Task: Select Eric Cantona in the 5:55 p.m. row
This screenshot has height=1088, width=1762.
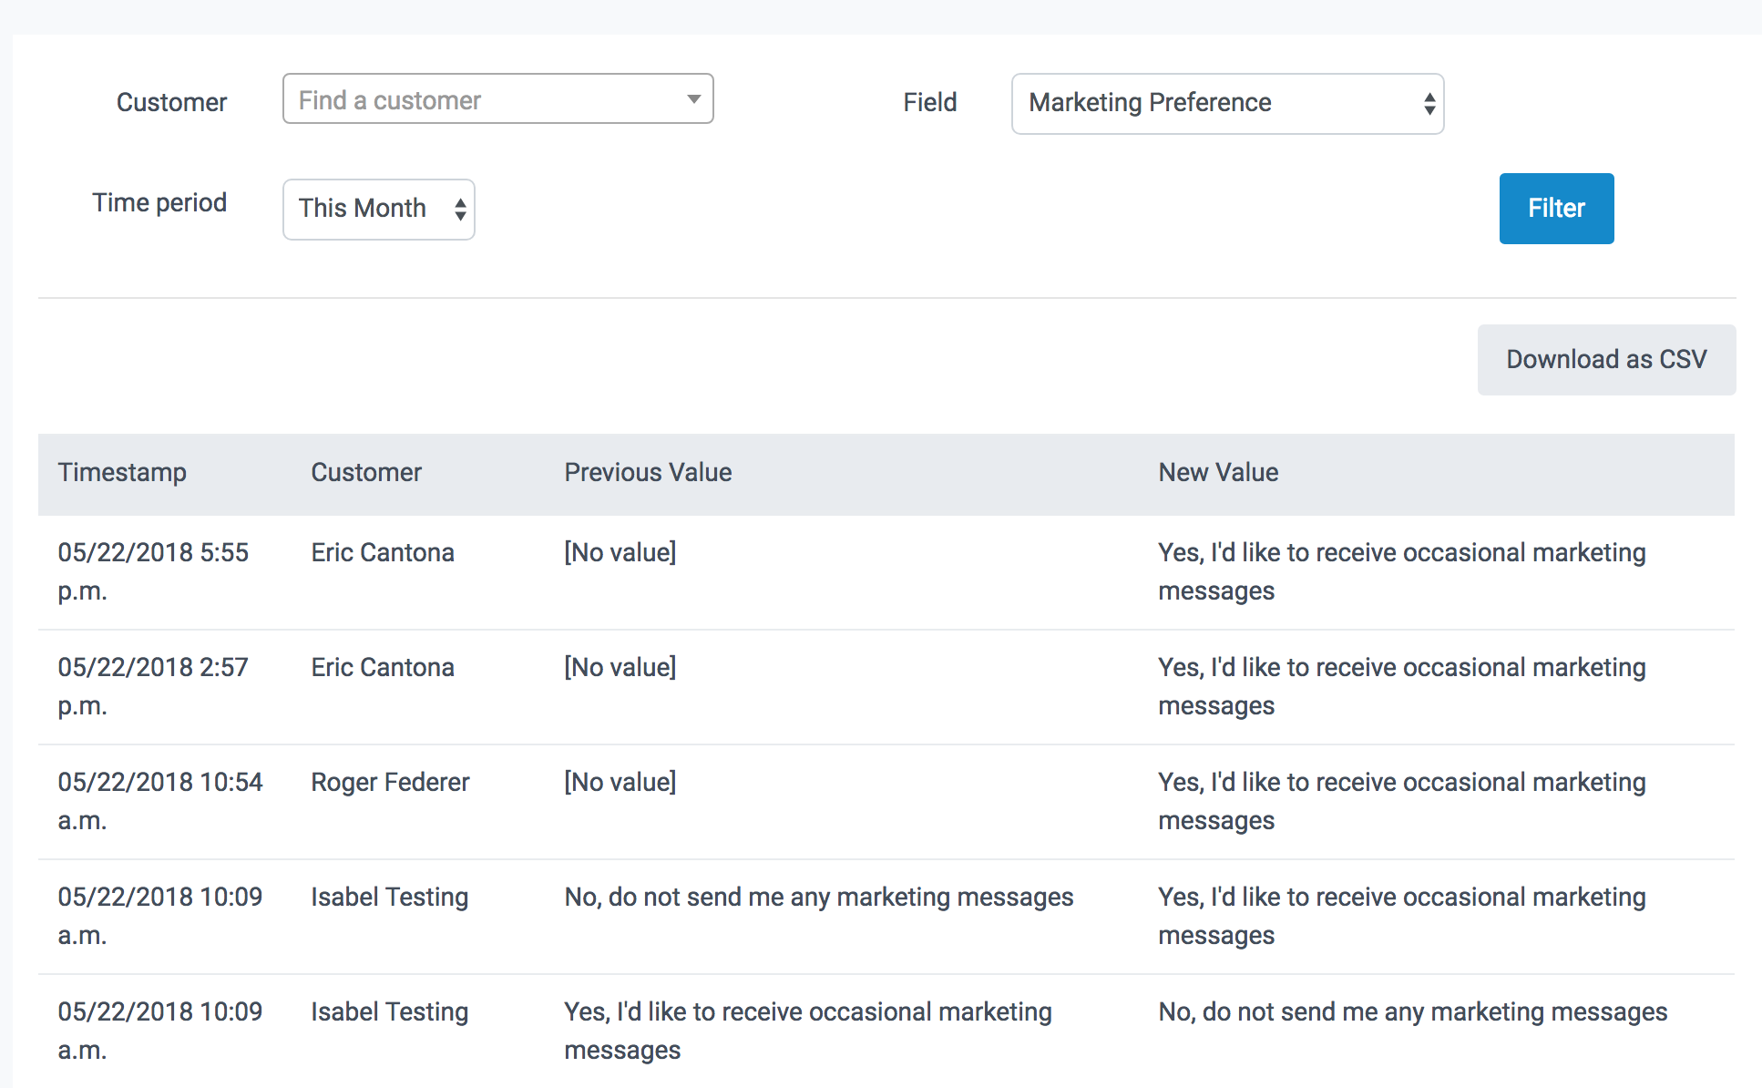Action: [x=382, y=552]
